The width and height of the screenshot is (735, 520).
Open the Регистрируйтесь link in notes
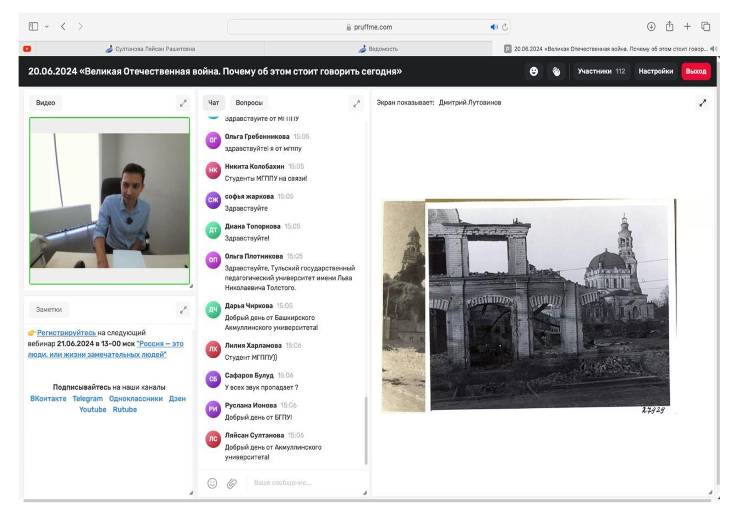[x=66, y=333]
